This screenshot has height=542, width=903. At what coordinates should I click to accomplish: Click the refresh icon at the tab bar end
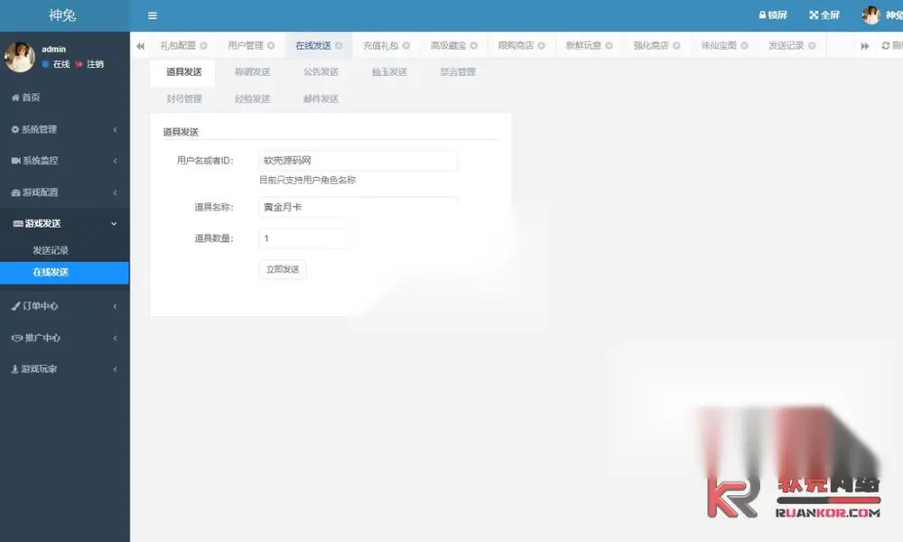[885, 45]
